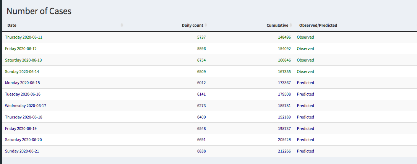Click daily count value 6409
417x164 pixels.
(201, 117)
